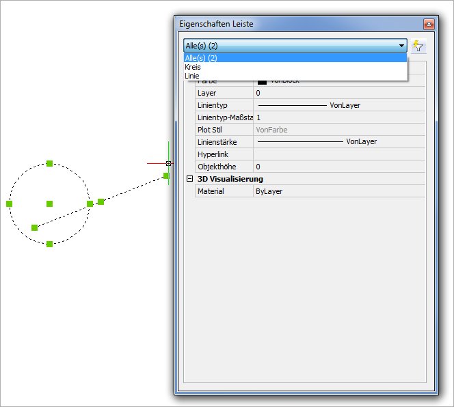Collapse the 3D Visualisierung section

tap(189, 179)
